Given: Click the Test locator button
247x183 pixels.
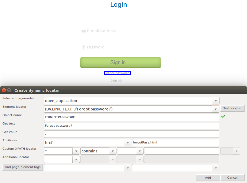Looking at the screenshot, I should pyautogui.click(x=232, y=108).
